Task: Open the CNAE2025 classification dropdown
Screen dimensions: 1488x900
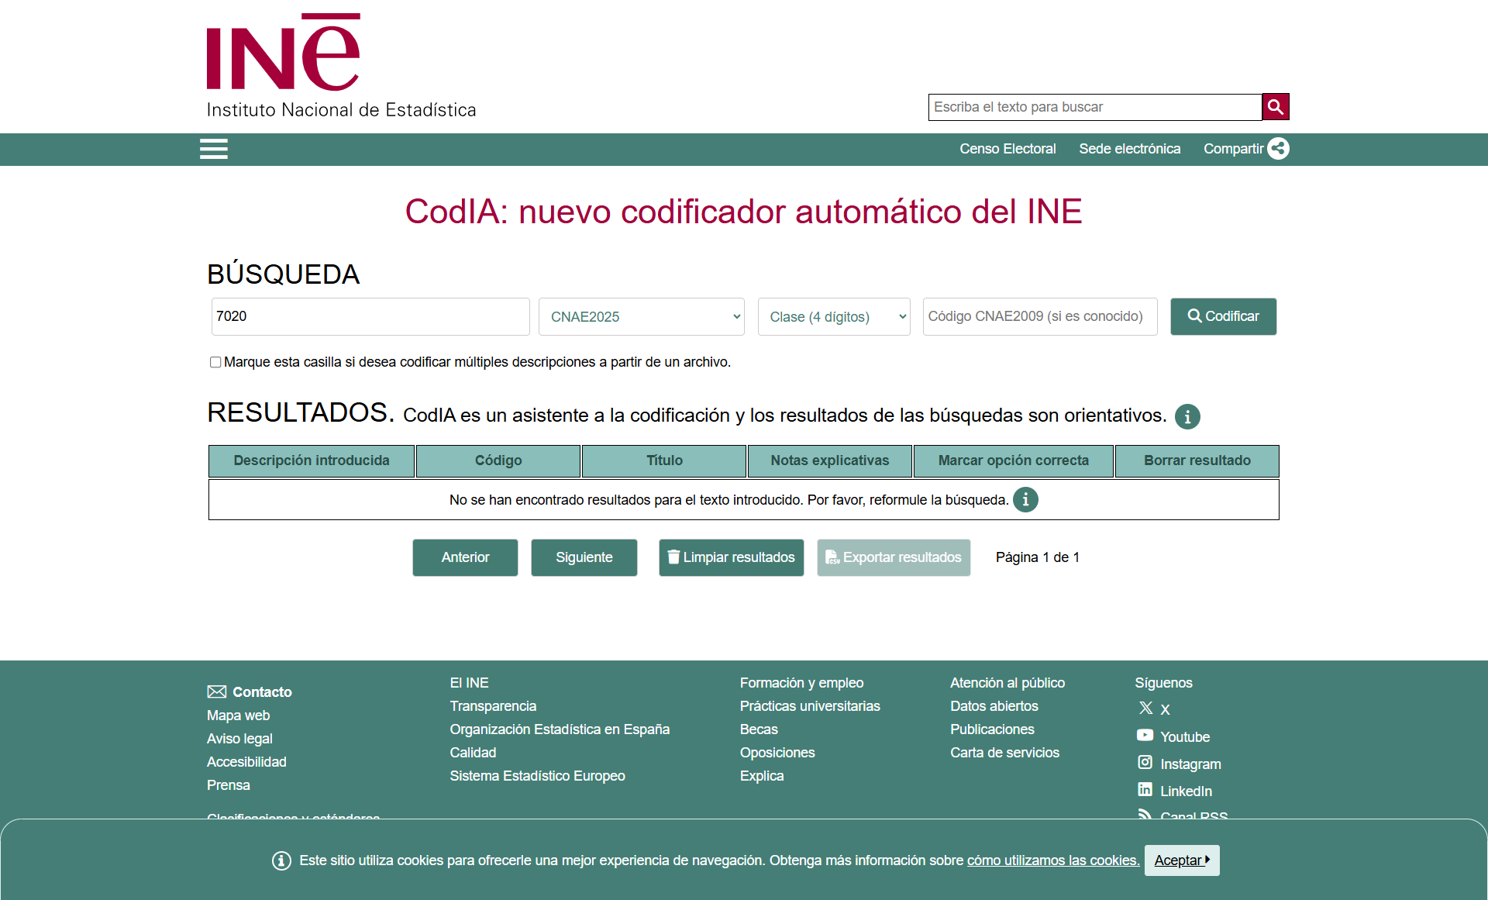Action: 642,316
